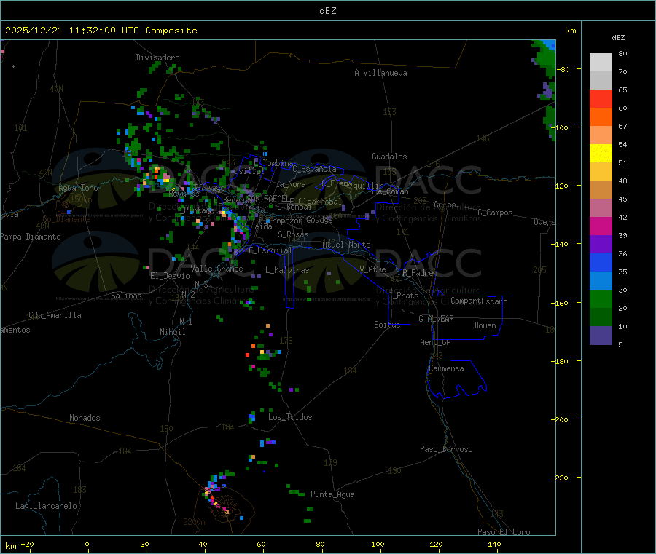Click the Pampa_Diamante map label
The height and width of the screenshot is (554, 656).
30,237
